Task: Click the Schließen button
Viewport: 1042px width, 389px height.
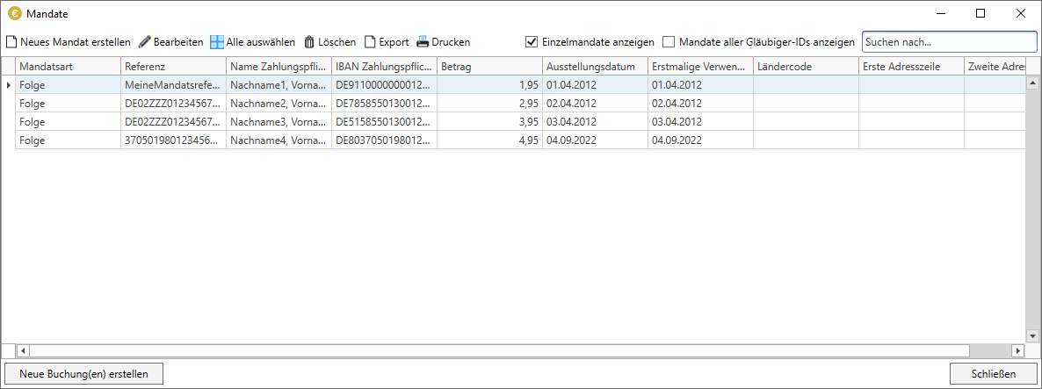Action: pos(994,373)
